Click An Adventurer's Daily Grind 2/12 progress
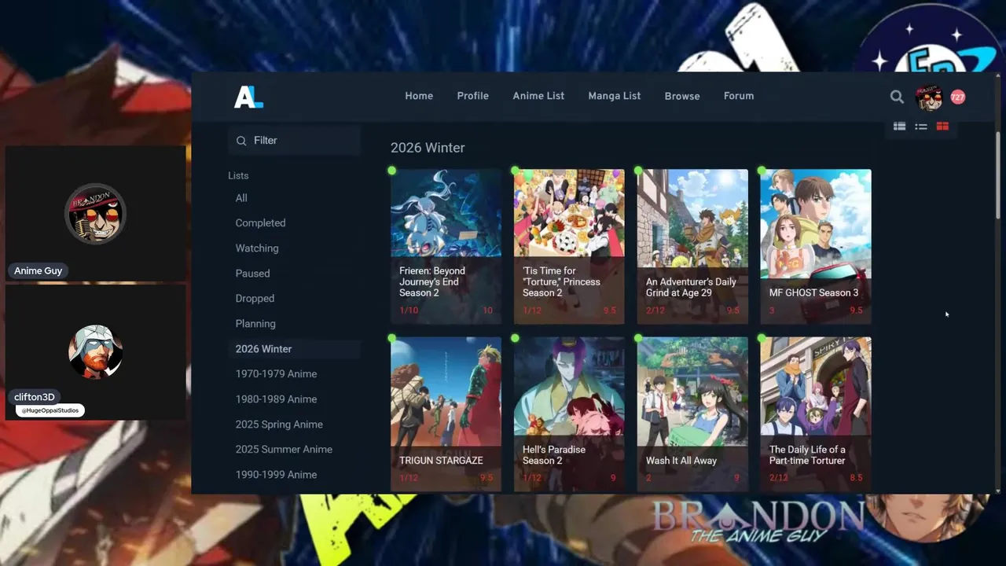The width and height of the screenshot is (1006, 566). pyautogui.click(x=655, y=311)
